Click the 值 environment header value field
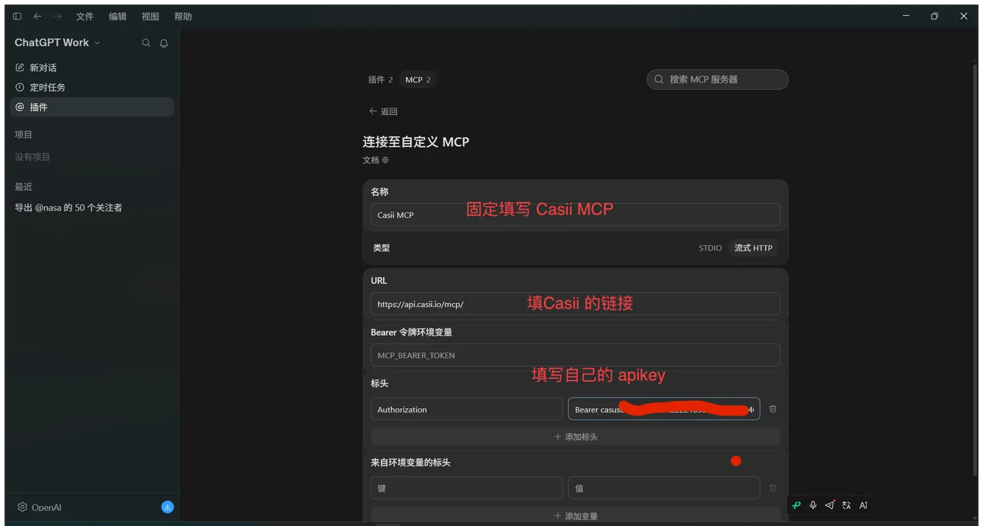The width and height of the screenshot is (983, 526). 664,488
